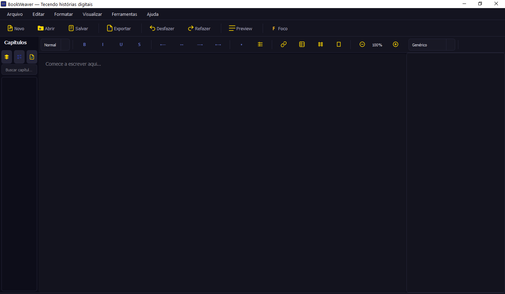505x294 pixels.
Task: Center text with short double-arrow icon
Action: (x=182, y=45)
